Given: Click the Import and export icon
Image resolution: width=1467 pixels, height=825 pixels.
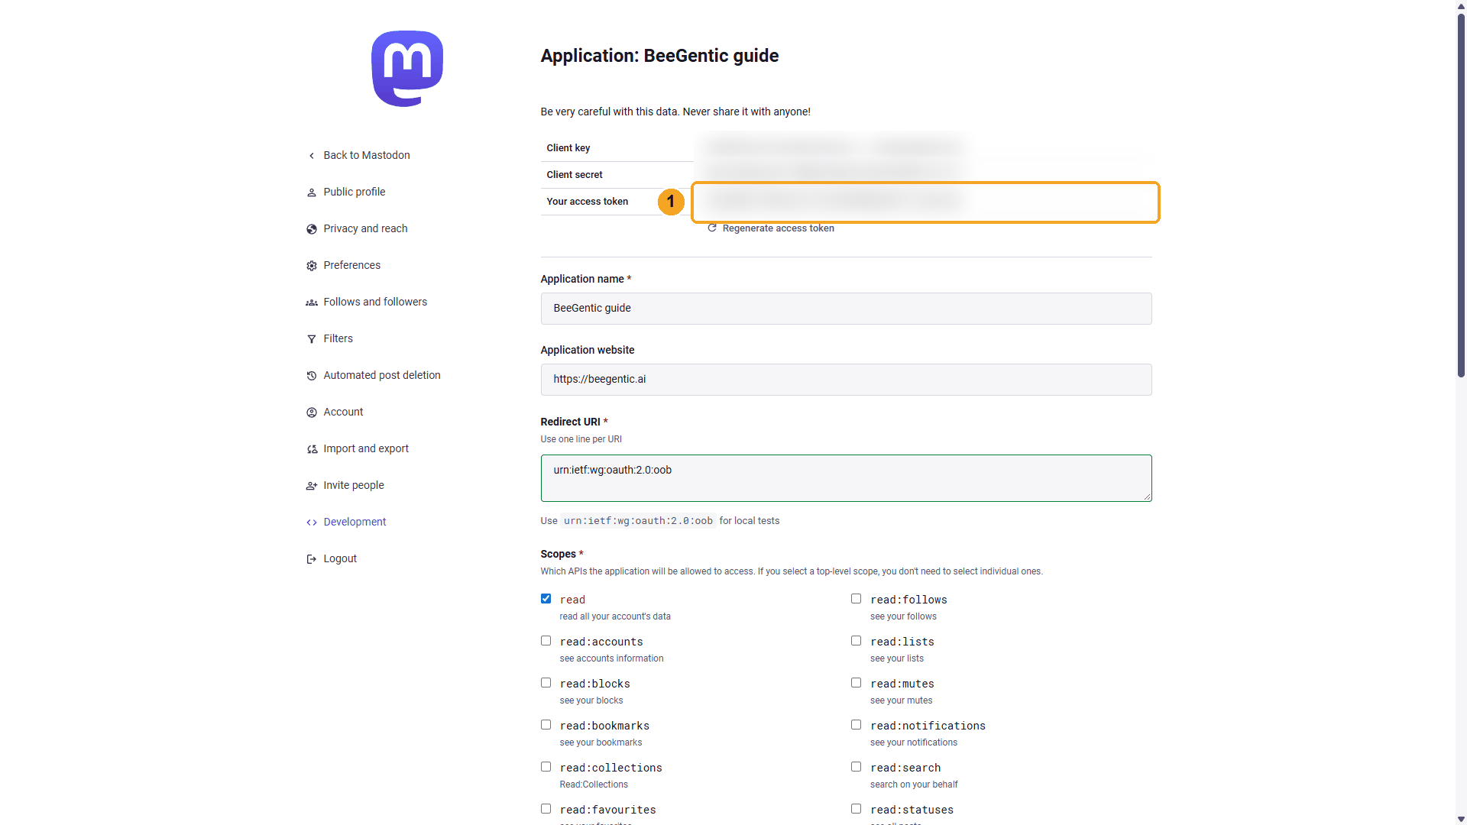Looking at the screenshot, I should 312,449.
